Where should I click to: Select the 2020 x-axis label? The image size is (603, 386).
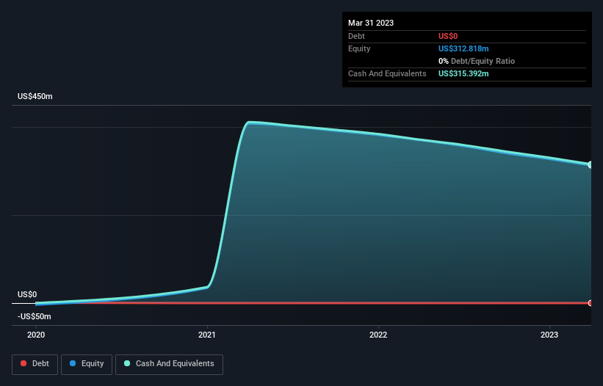tap(36, 335)
